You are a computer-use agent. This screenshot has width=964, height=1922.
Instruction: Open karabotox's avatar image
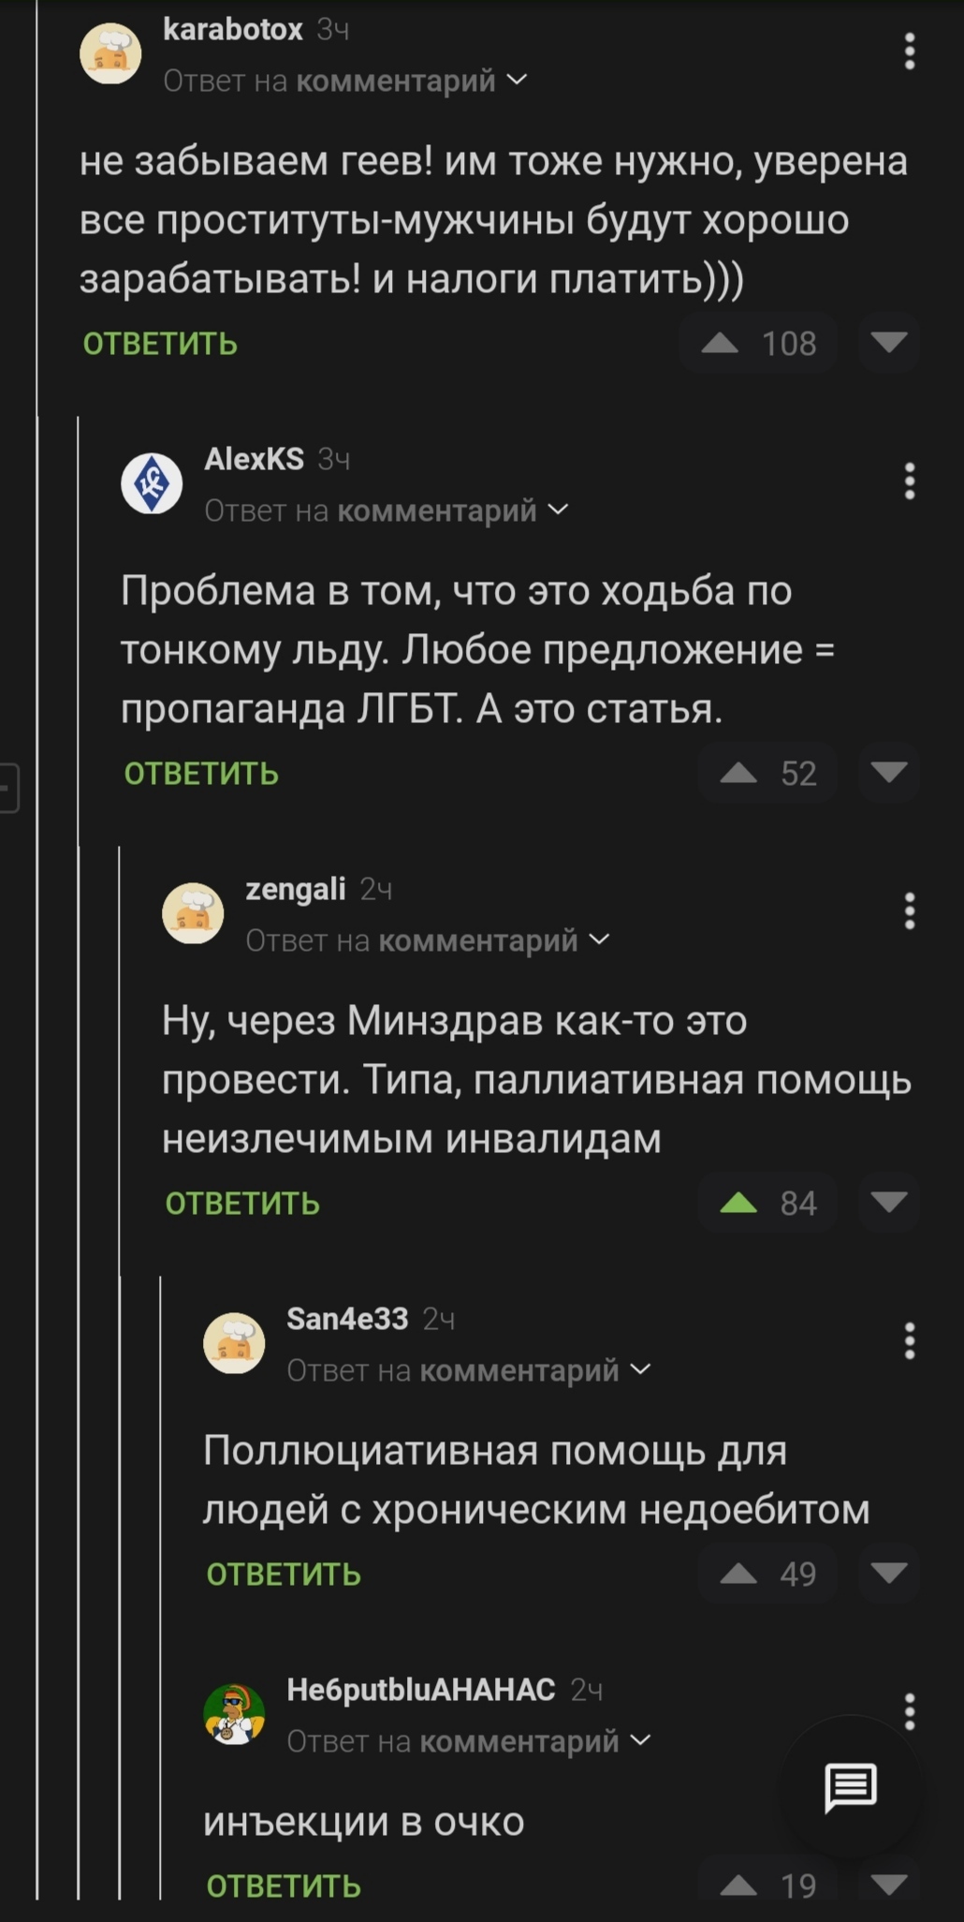pyautogui.click(x=111, y=53)
